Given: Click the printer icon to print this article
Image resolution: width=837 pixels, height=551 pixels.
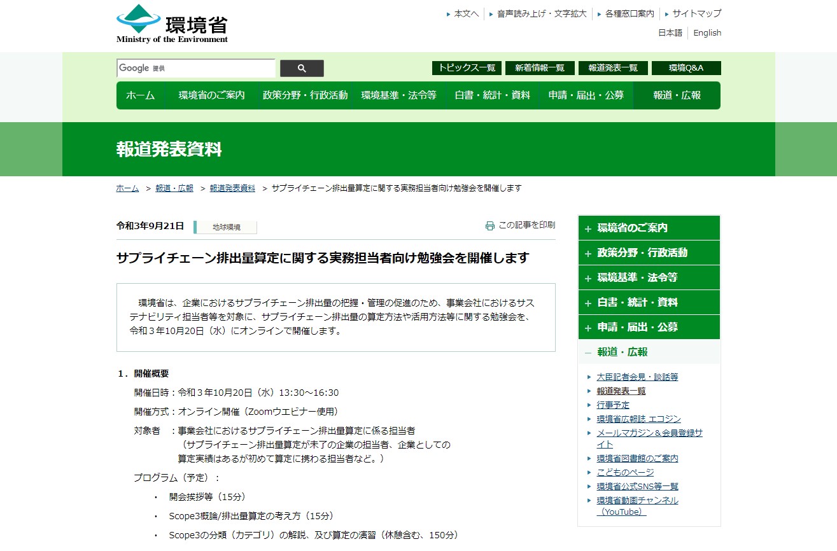Looking at the screenshot, I should [489, 225].
